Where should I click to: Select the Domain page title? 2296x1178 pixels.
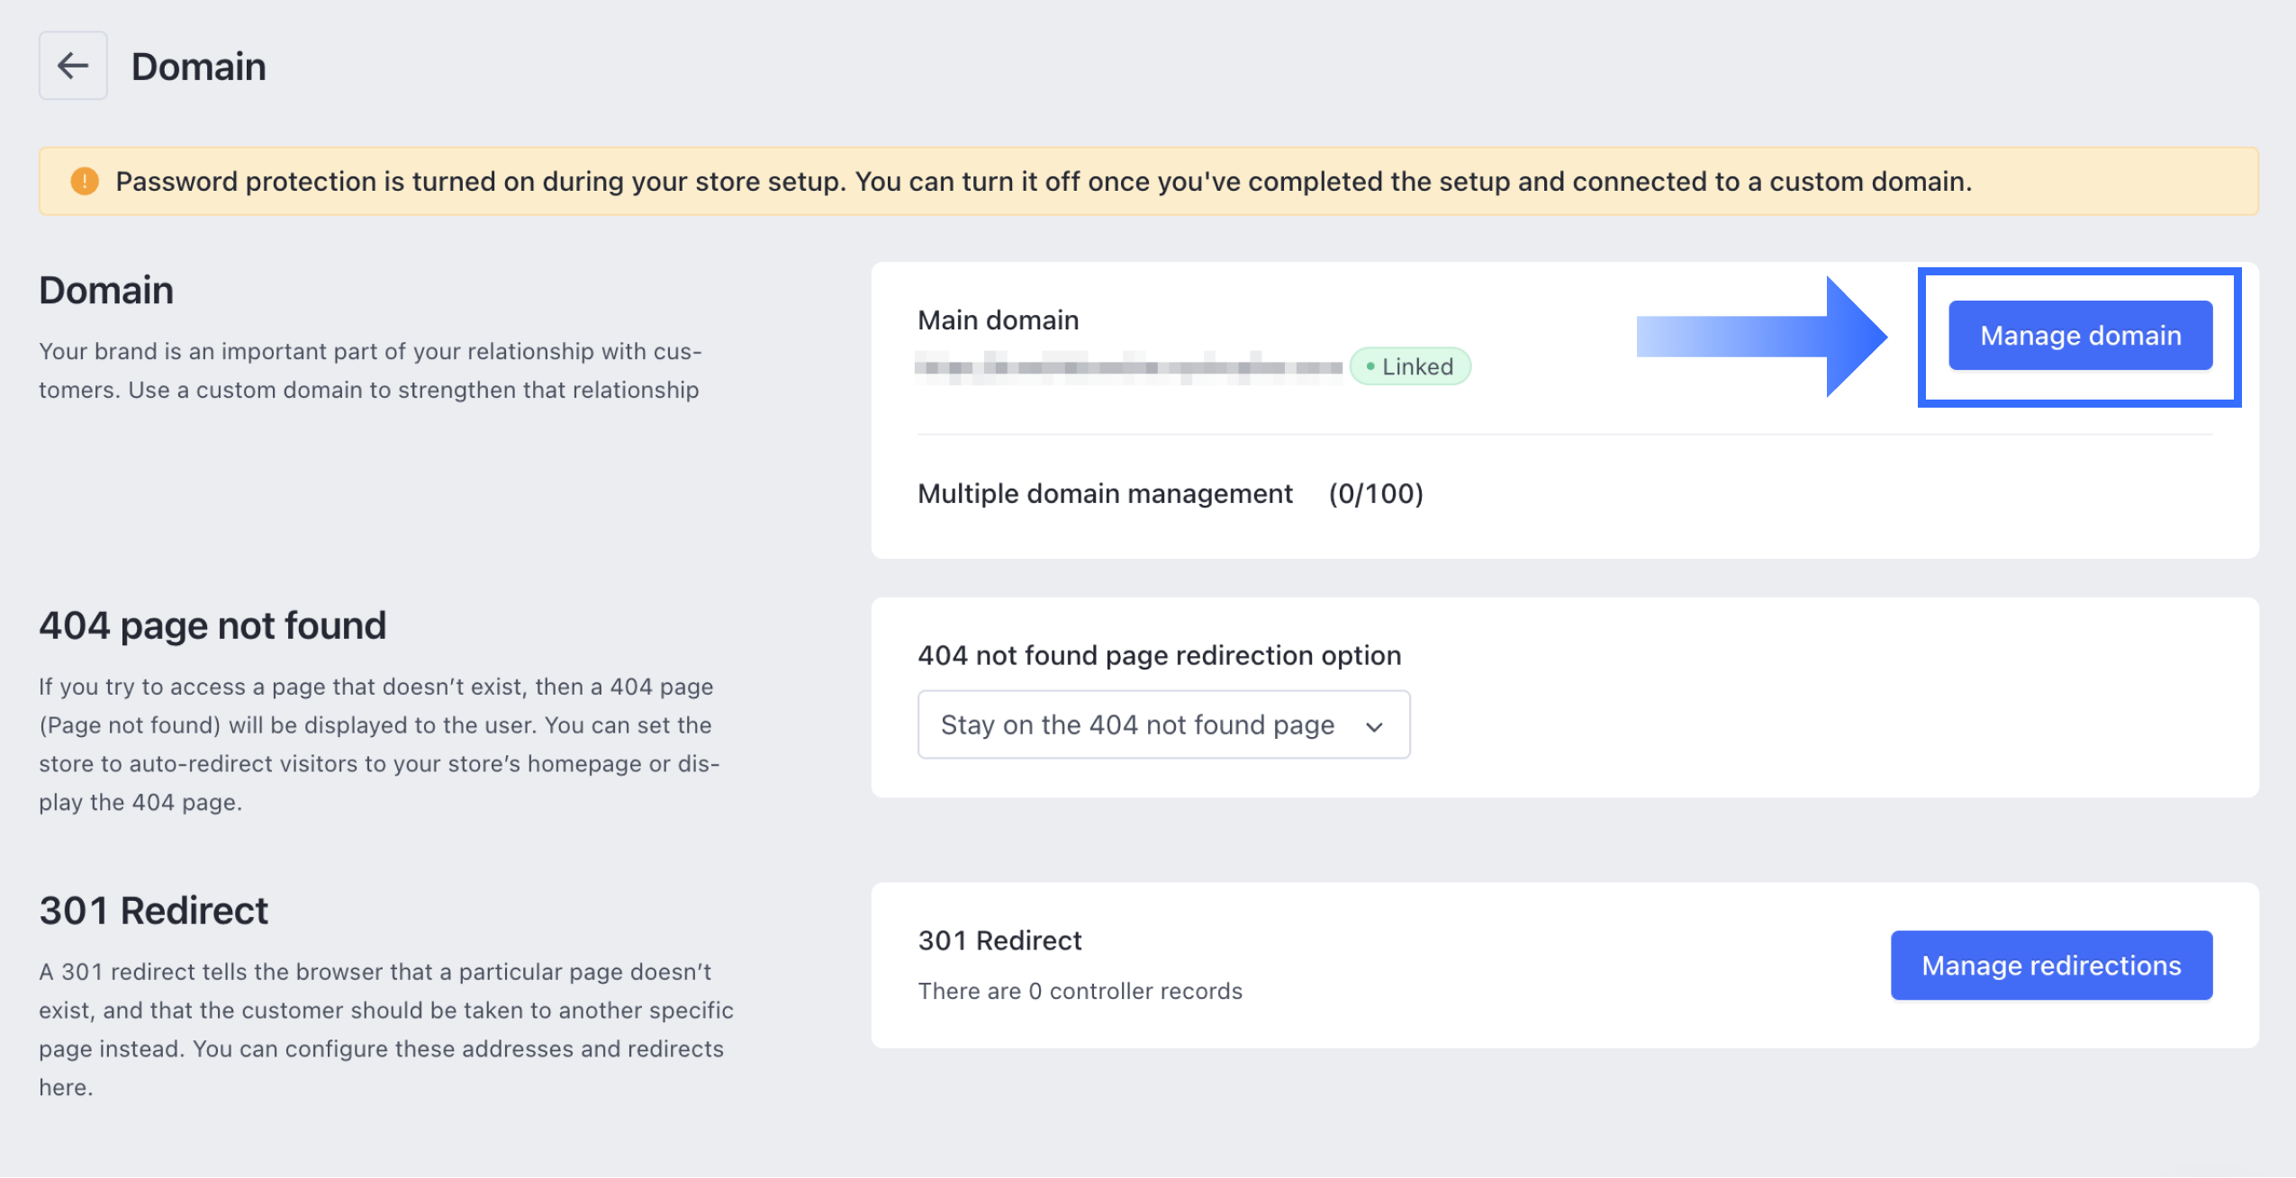click(x=199, y=65)
